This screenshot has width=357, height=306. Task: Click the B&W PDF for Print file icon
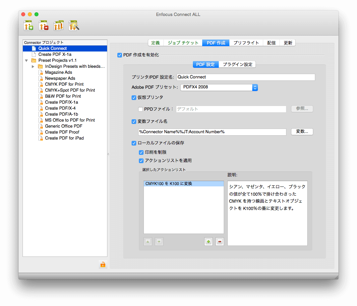point(41,96)
